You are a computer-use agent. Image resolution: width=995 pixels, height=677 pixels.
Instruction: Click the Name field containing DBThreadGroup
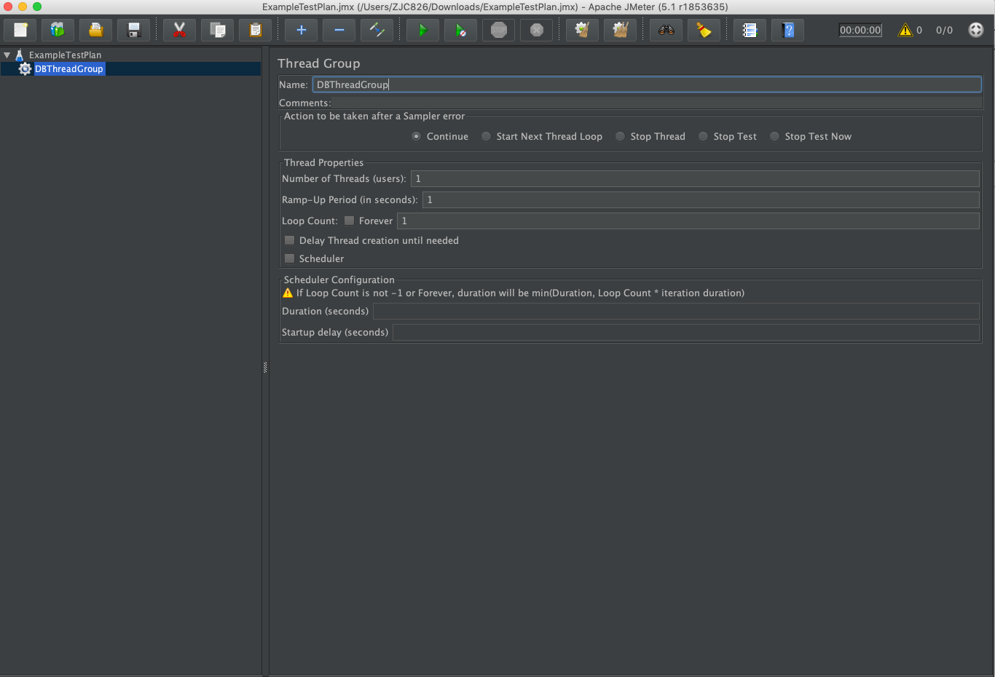tap(647, 84)
